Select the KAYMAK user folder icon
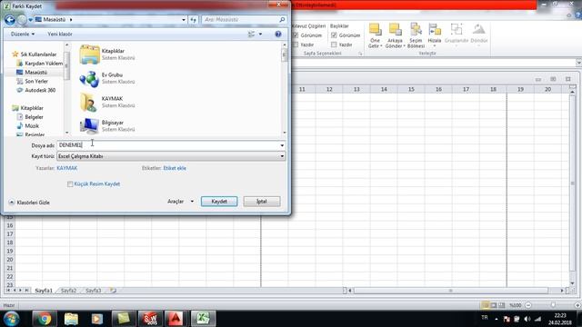 pos(89,102)
